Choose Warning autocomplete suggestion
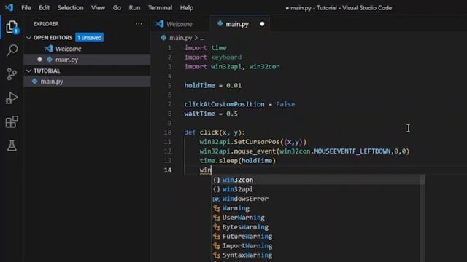Screen dimensions: 467x262 pos(316,208)
